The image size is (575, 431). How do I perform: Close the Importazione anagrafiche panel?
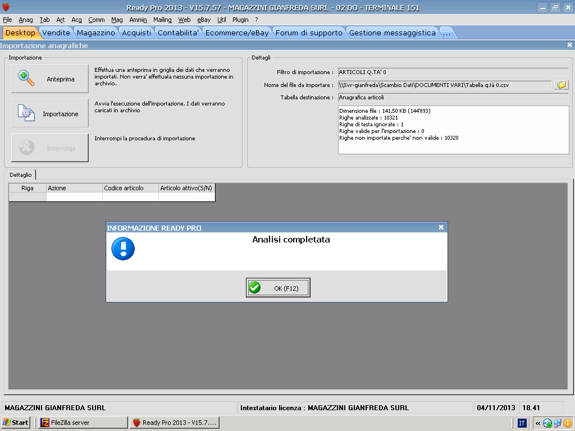569,45
